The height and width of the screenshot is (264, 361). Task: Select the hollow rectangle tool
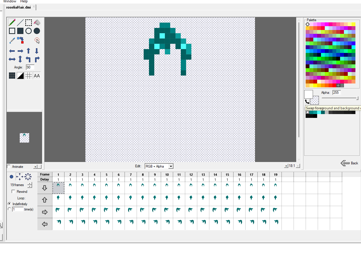click(12, 31)
